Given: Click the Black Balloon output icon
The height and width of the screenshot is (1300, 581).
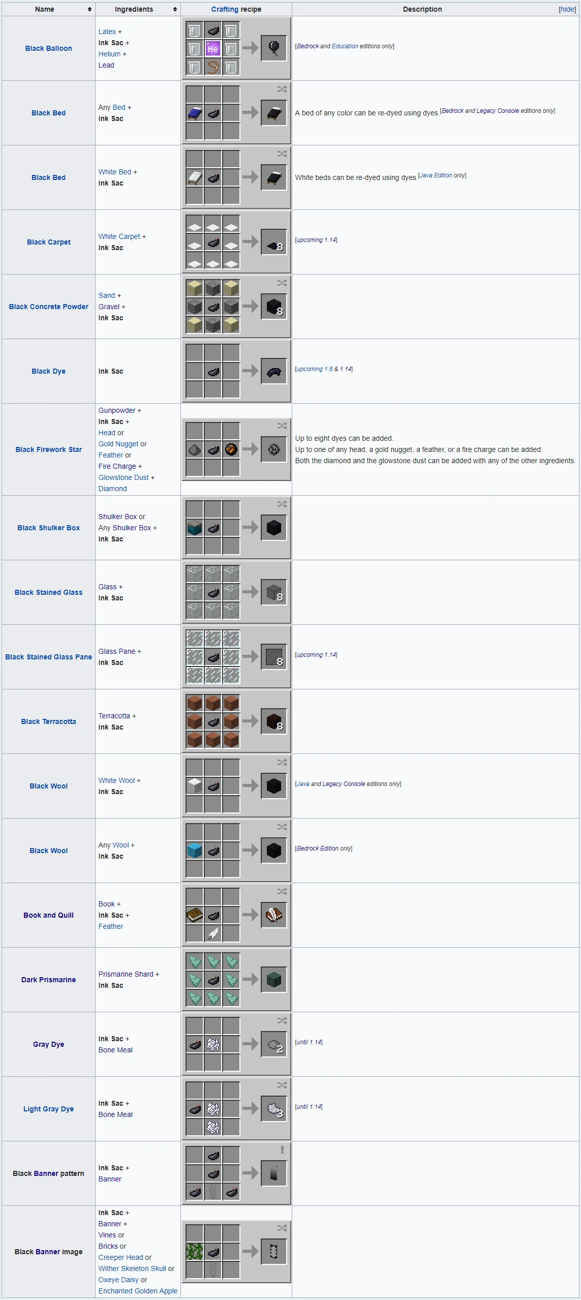Looking at the screenshot, I should [x=273, y=48].
